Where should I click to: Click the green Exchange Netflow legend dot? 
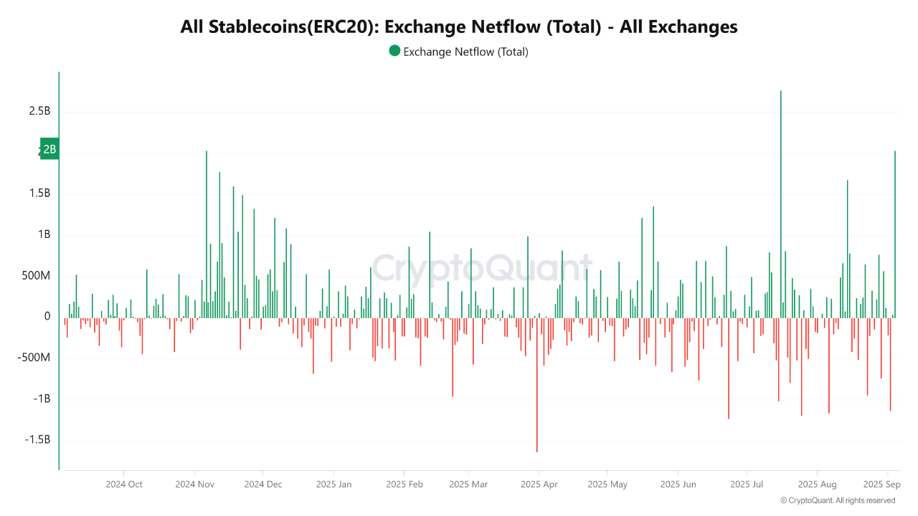(x=394, y=51)
